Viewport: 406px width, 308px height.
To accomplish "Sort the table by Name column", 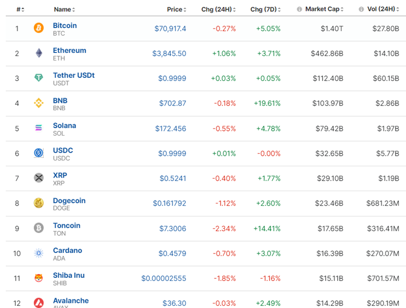I will click(65, 9).
